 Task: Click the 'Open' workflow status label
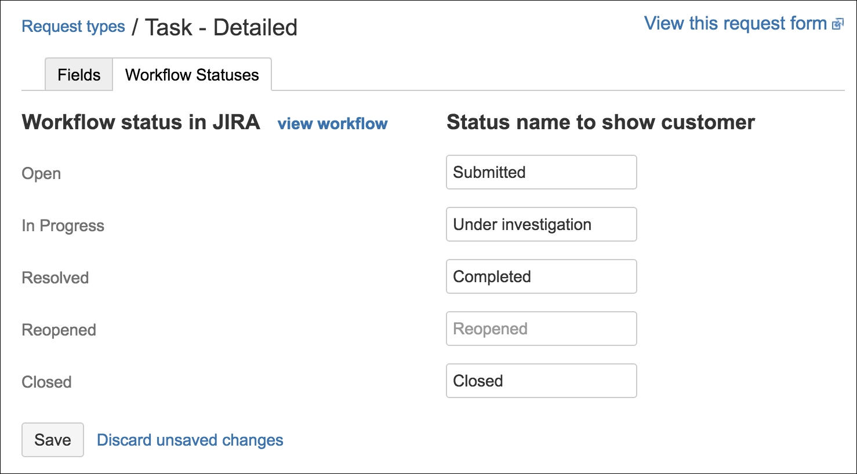41,173
